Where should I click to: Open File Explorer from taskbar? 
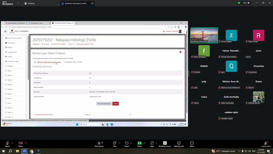(17, 151)
